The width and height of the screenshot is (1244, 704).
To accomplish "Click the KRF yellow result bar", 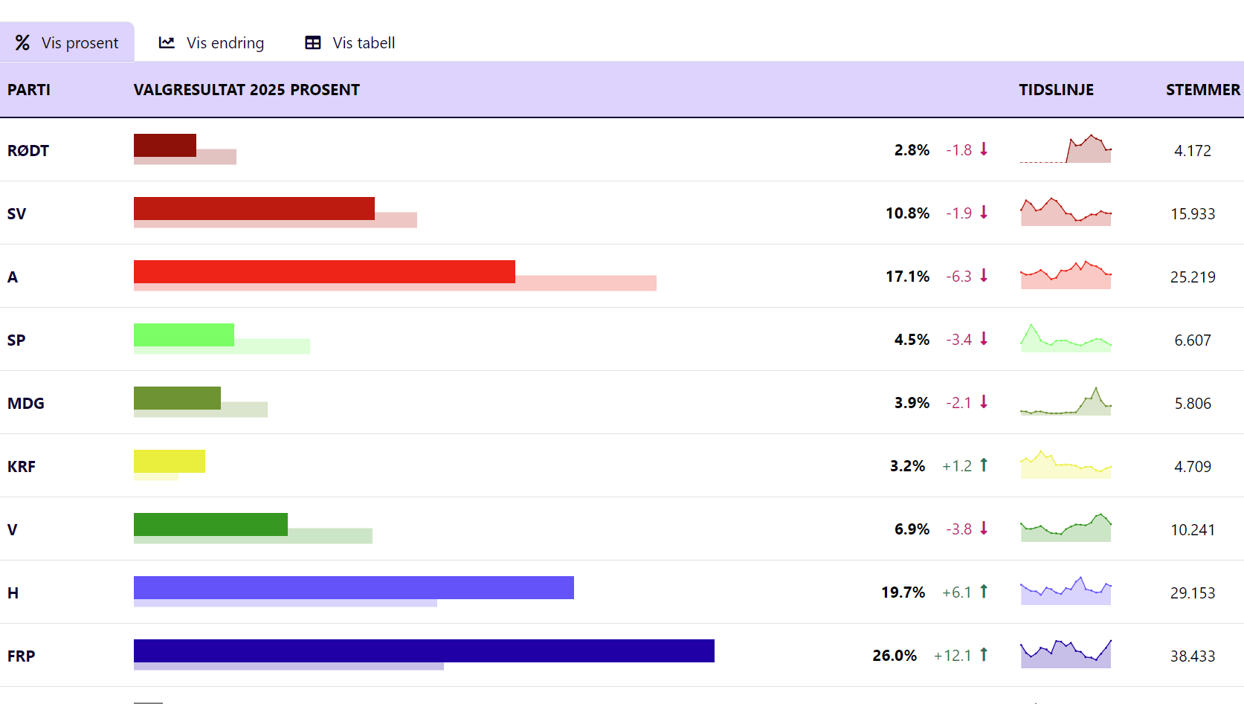I will [170, 461].
